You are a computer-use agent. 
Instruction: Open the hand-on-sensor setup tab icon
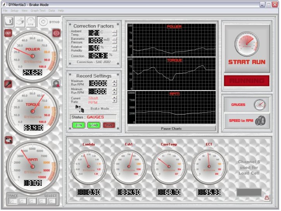tap(20, 22)
